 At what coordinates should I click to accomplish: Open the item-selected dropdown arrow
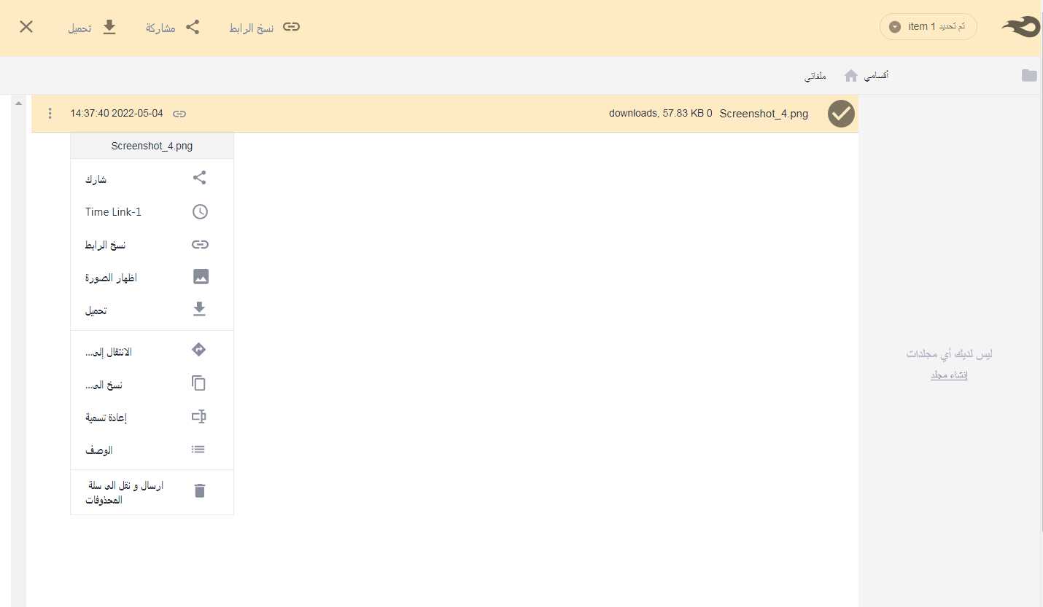coord(895,27)
